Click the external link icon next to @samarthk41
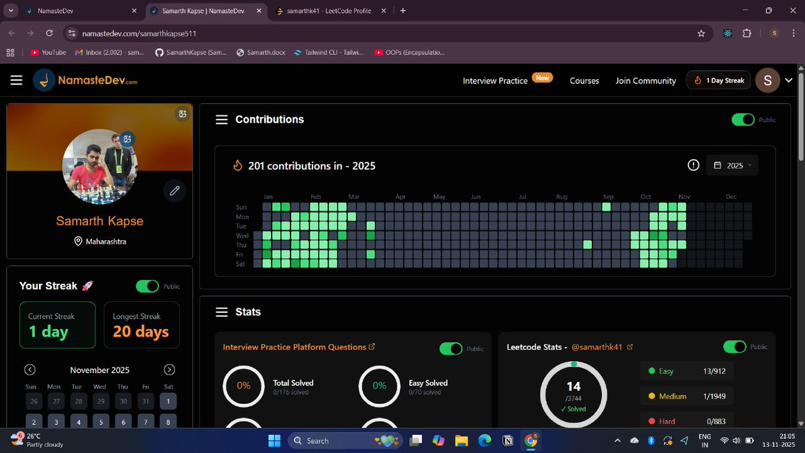805x453 pixels. tap(629, 347)
